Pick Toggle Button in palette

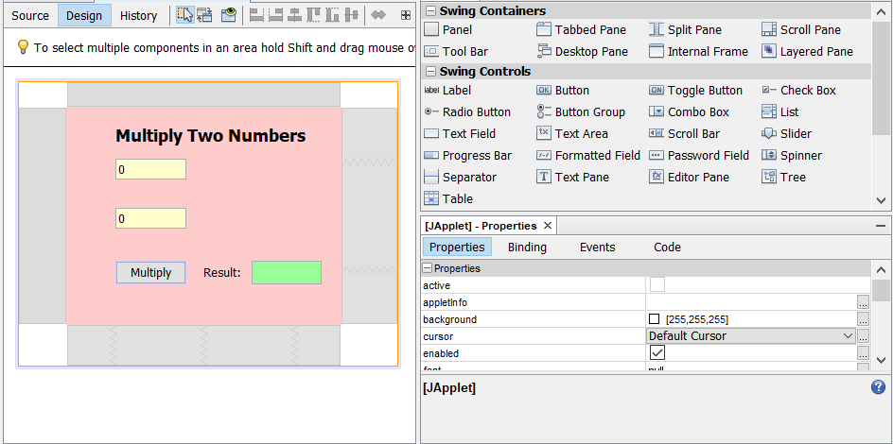coord(696,91)
